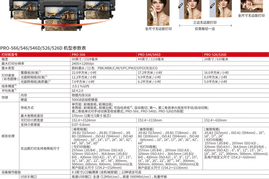Click the 最大打印分辨率 row label
Image resolution: width=269 pixels, height=179 pixels.
click(x=13, y=64)
